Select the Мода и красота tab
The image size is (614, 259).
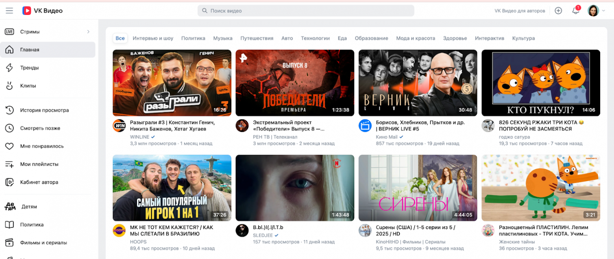tap(416, 38)
